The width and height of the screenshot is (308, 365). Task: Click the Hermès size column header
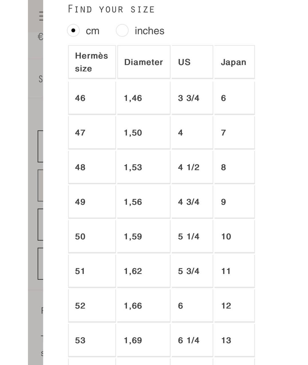[x=92, y=62]
